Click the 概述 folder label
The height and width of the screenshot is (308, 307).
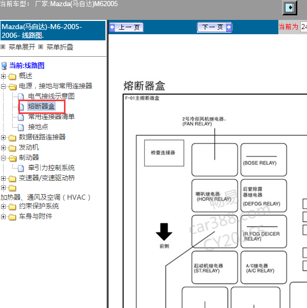[26, 76]
